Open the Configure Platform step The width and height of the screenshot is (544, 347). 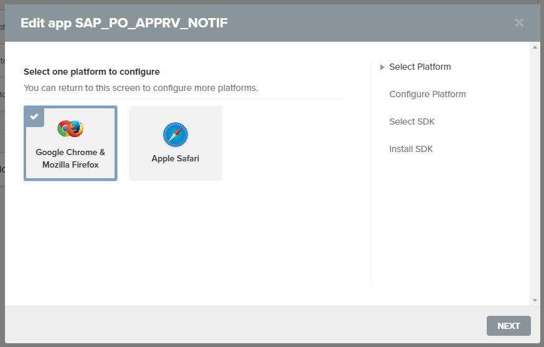coord(427,94)
